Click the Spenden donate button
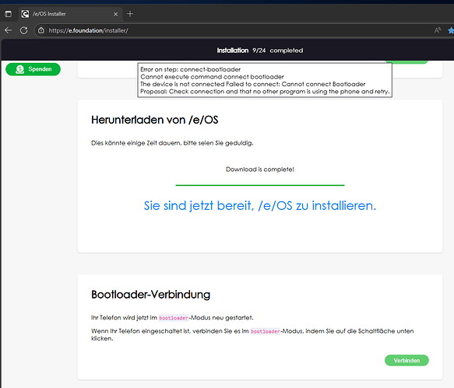454x388 pixels. tap(33, 69)
